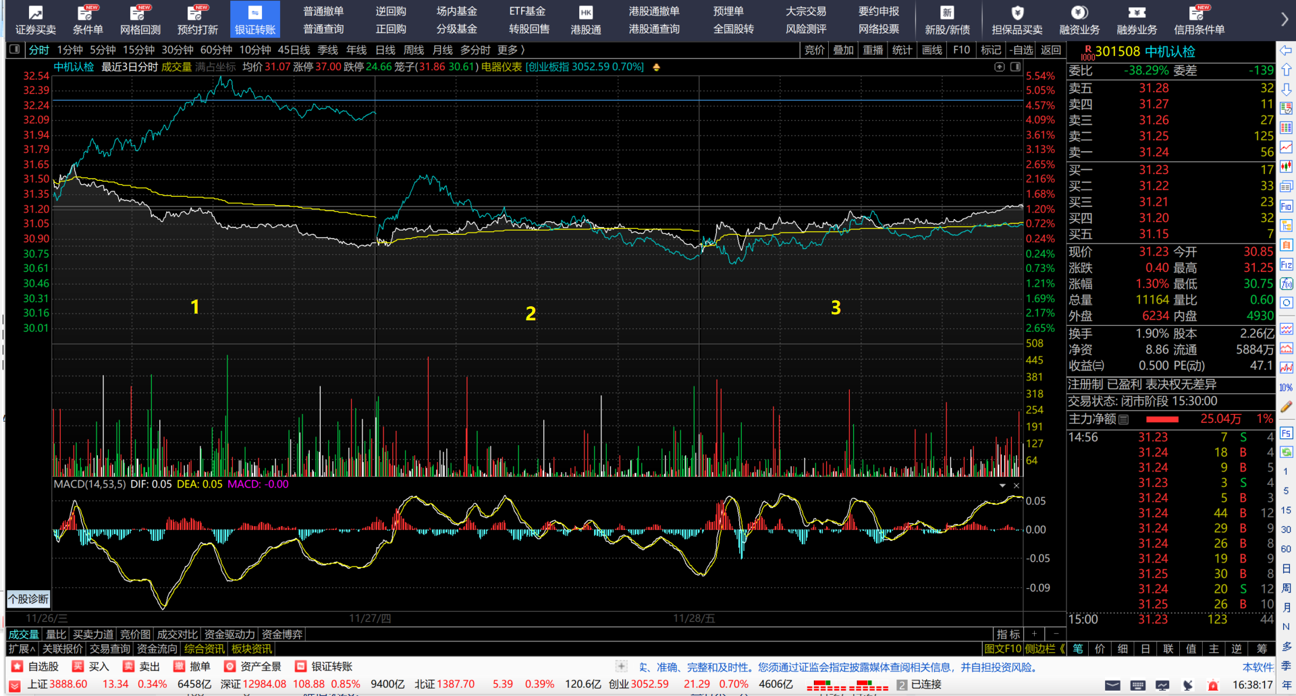Expand the toolbar overflow chevron at top right
This screenshot has height=696, width=1296.
click(1285, 20)
